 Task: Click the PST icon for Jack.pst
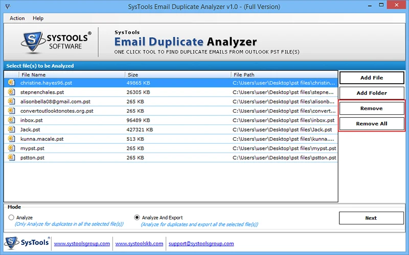point(11,130)
